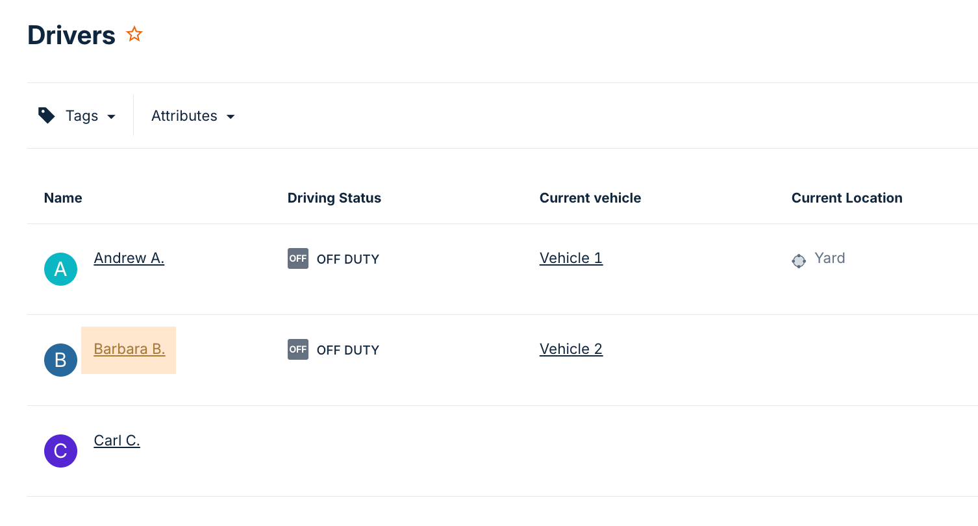
Task: Expand the Tags chevron arrow
Action: [x=112, y=116]
